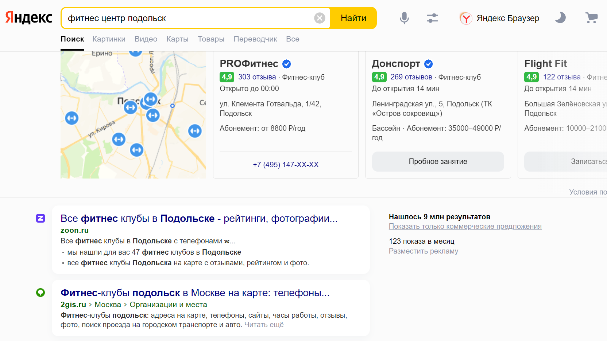Switch to the Видео tab
This screenshot has width=607, height=341.
pos(146,39)
